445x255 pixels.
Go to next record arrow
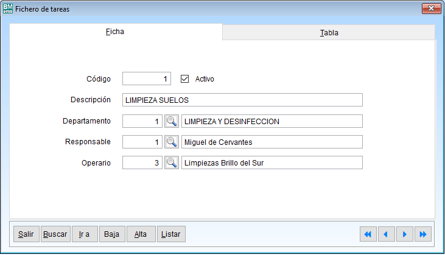click(x=405, y=234)
